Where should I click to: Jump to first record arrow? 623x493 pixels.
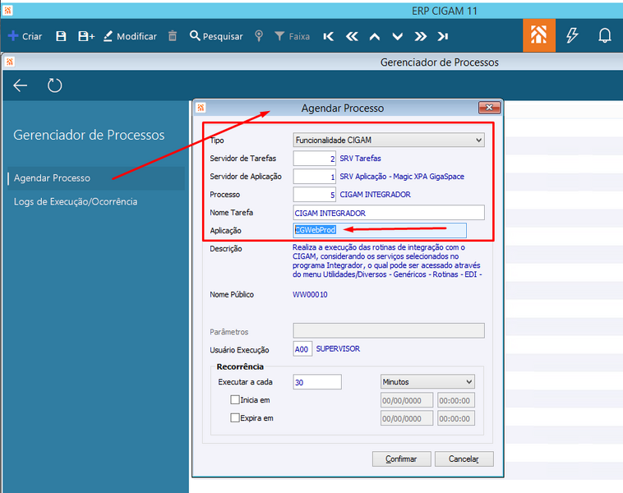tap(328, 36)
